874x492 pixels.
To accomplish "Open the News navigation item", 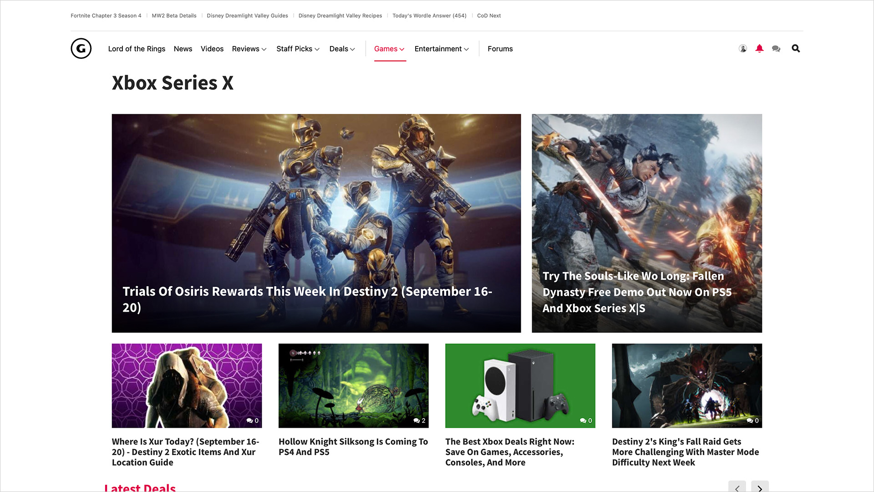I will (183, 49).
